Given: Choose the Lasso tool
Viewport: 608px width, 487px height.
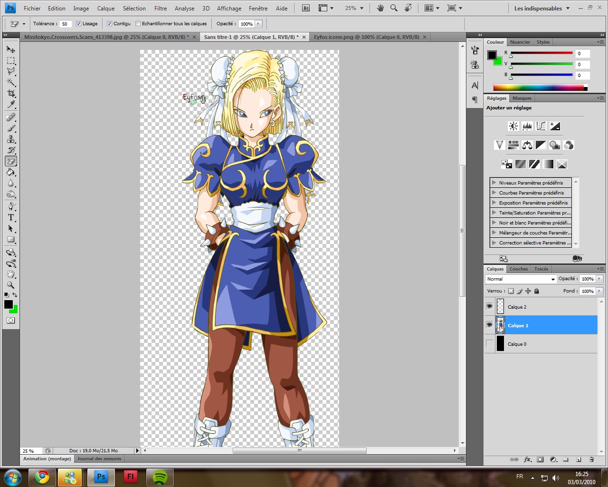Looking at the screenshot, I should pos(10,71).
